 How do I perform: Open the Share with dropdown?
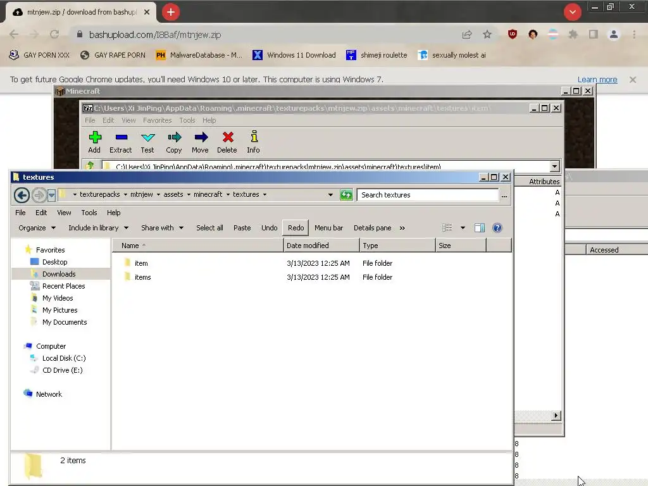pyautogui.click(x=162, y=228)
